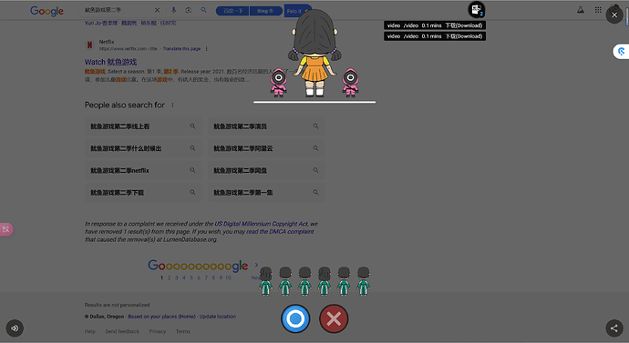629x343 pixels.
Task: Click the Yuri Jo cast link
Action: (x=101, y=23)
